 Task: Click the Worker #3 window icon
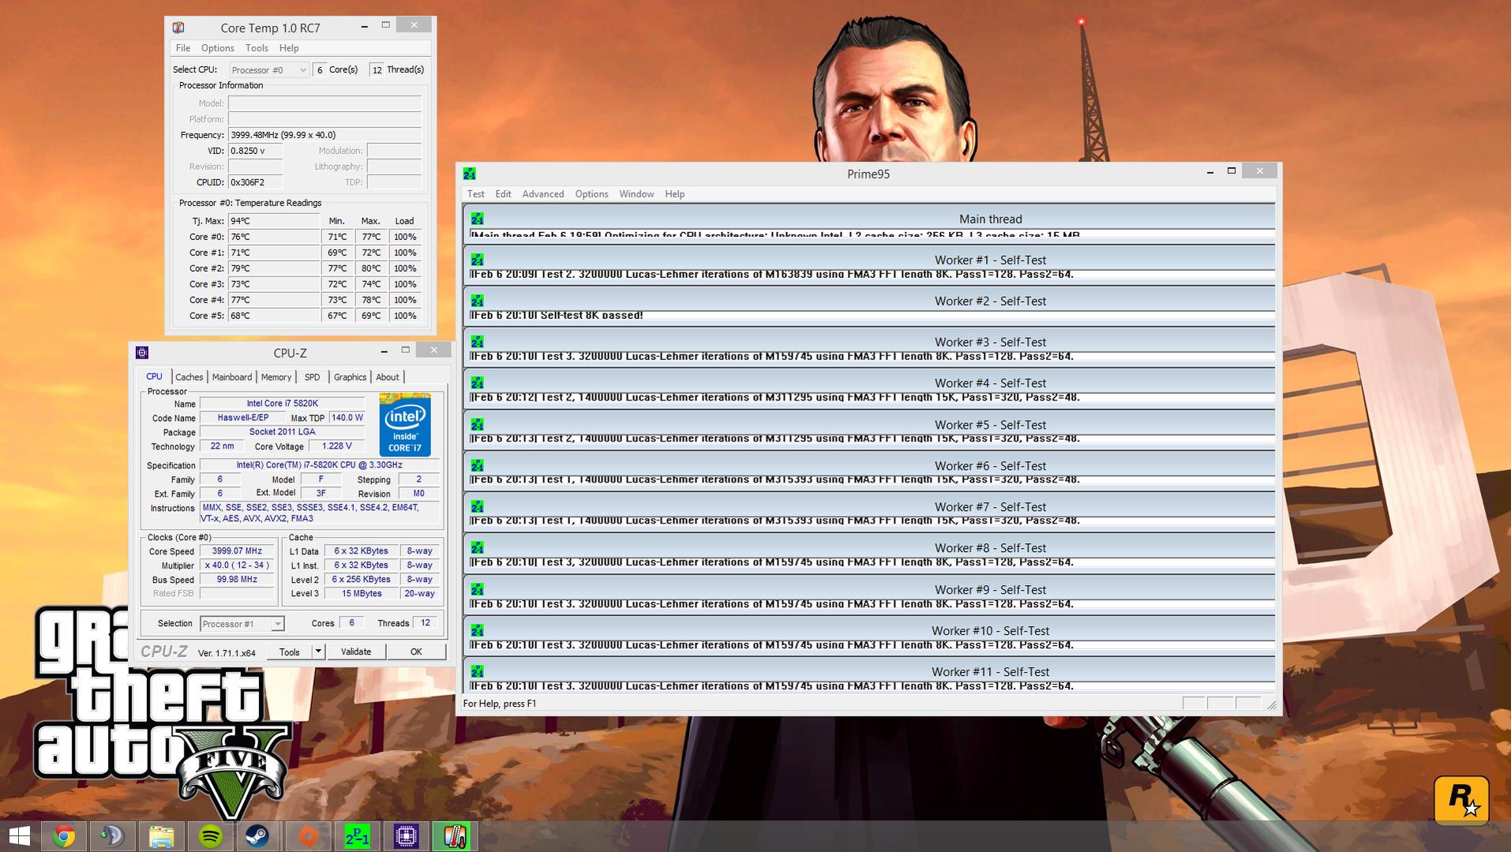coord(477,342)
